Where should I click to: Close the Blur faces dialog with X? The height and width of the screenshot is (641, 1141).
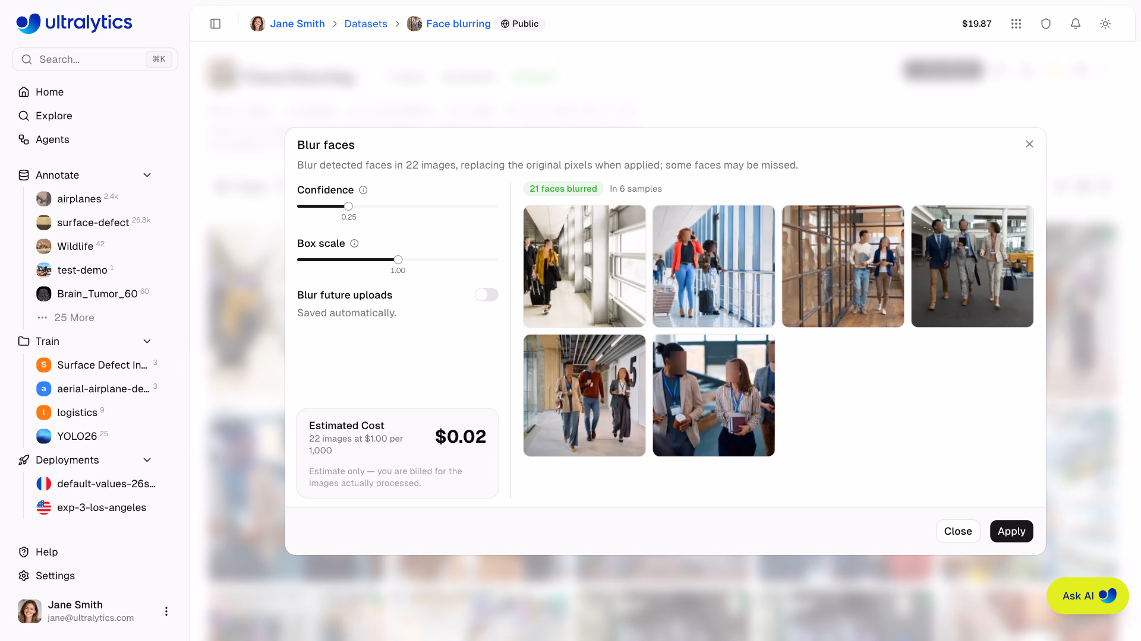pos(1029,144)
